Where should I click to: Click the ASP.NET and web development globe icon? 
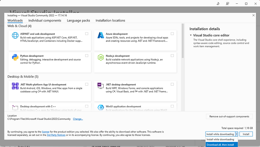pos(15,35)
